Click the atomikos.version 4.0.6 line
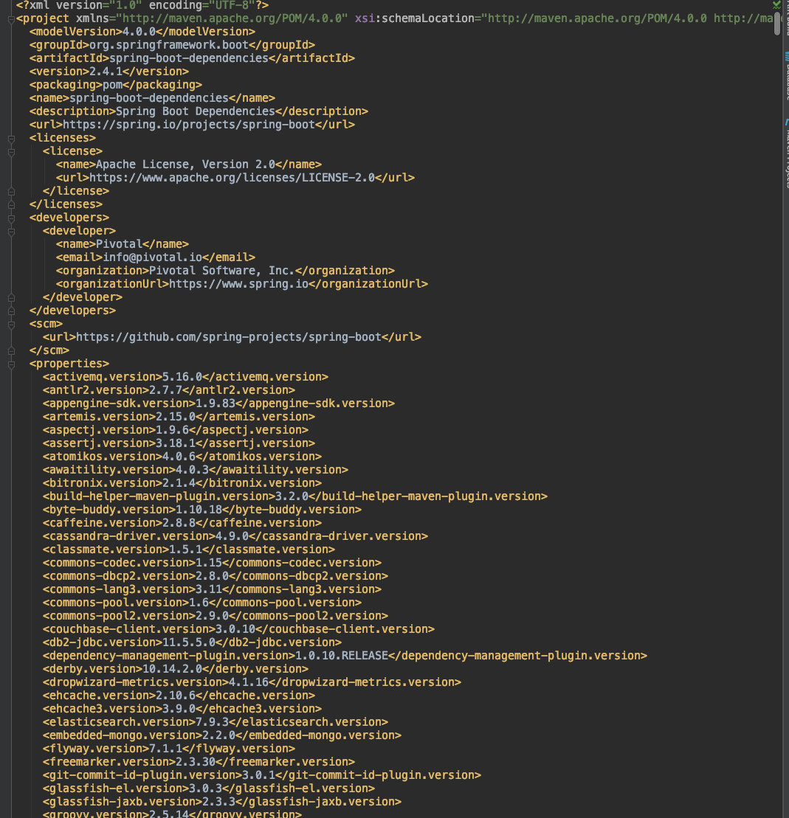The width and height of the screenshot is (789, 818). (x=182, y=457)
